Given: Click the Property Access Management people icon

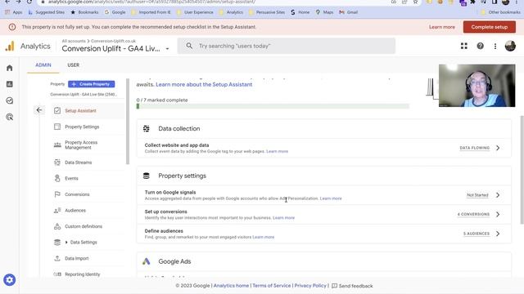Looking at the screenshot, I should point(57,145).
